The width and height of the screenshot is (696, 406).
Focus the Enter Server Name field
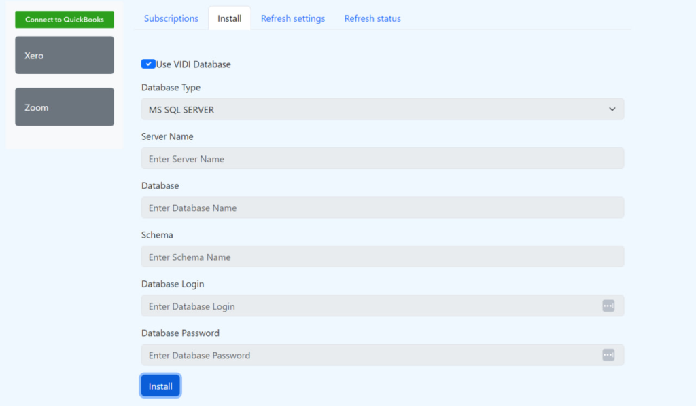pyautogui.click(x=382, y=159)
